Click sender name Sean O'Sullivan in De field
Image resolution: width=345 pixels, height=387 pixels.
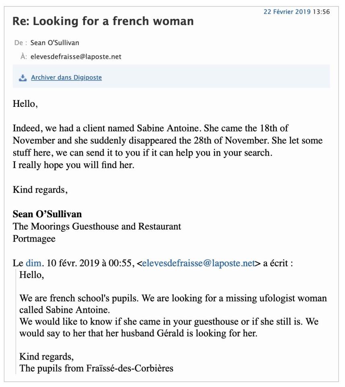tap(55, 43)
